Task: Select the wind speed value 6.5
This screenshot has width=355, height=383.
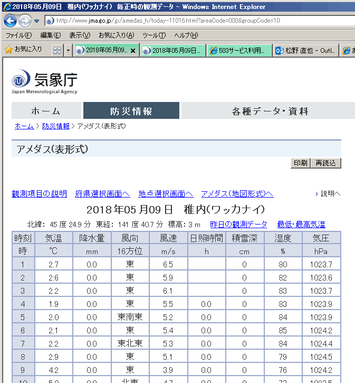Action: click(x=168, y=264)
